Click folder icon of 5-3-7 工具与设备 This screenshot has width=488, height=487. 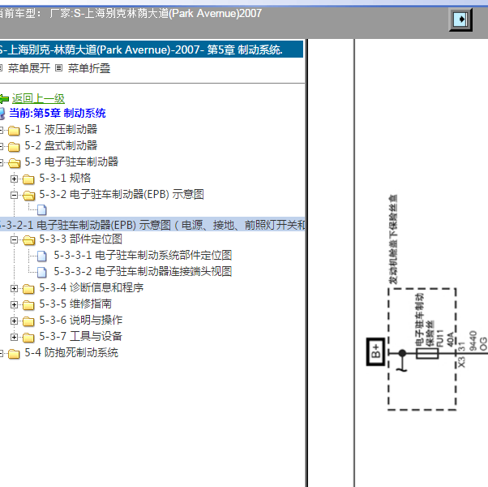[x=28, y=338]
